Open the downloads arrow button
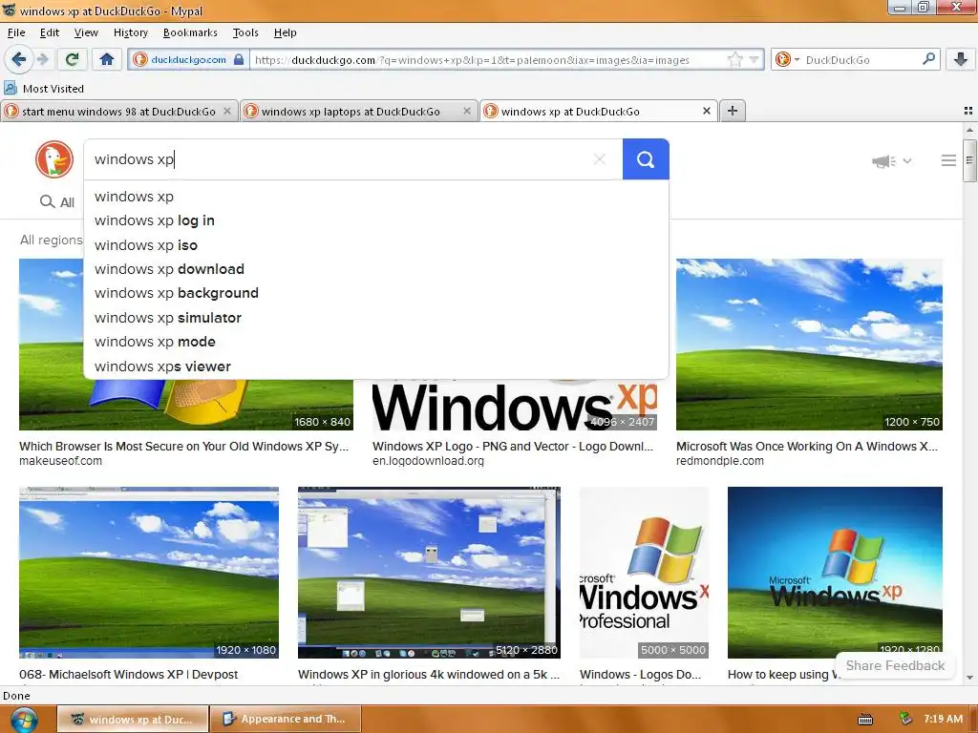The height and width of the screenshot is (733, 978). pyautogui.click(x=960, y=60)
